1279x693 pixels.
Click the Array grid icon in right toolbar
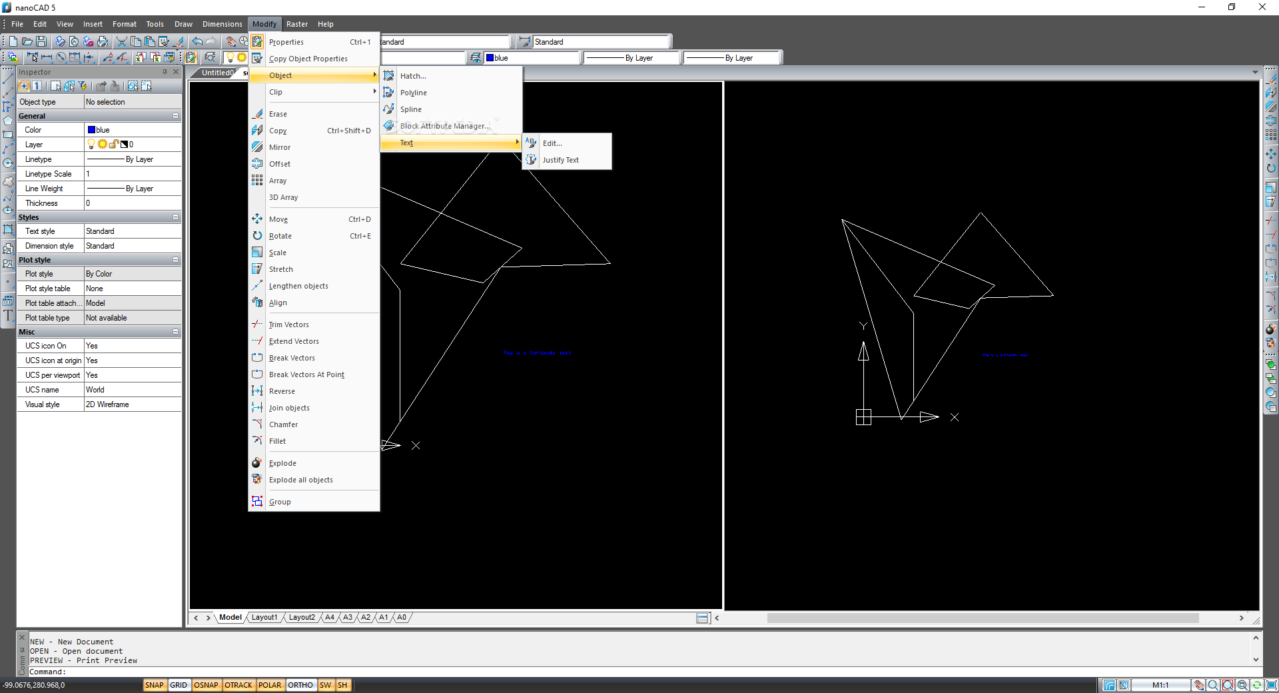point(1271,135)
